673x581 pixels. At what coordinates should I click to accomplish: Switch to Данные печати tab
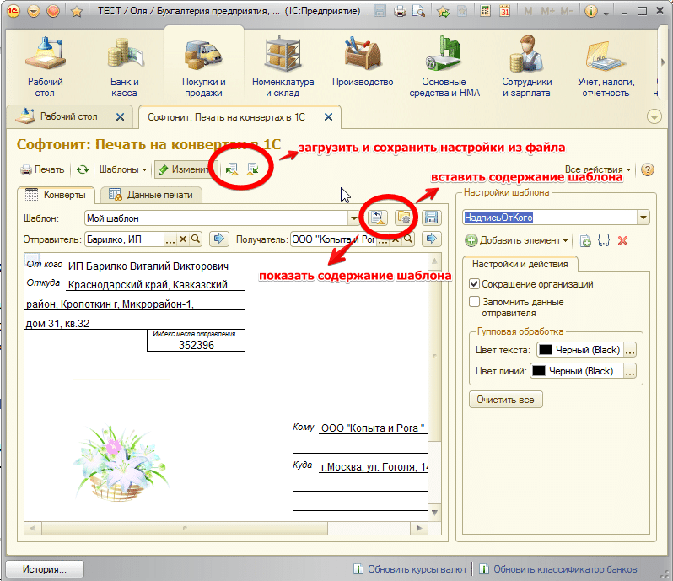pyautogui.click(x=151, y=195)
